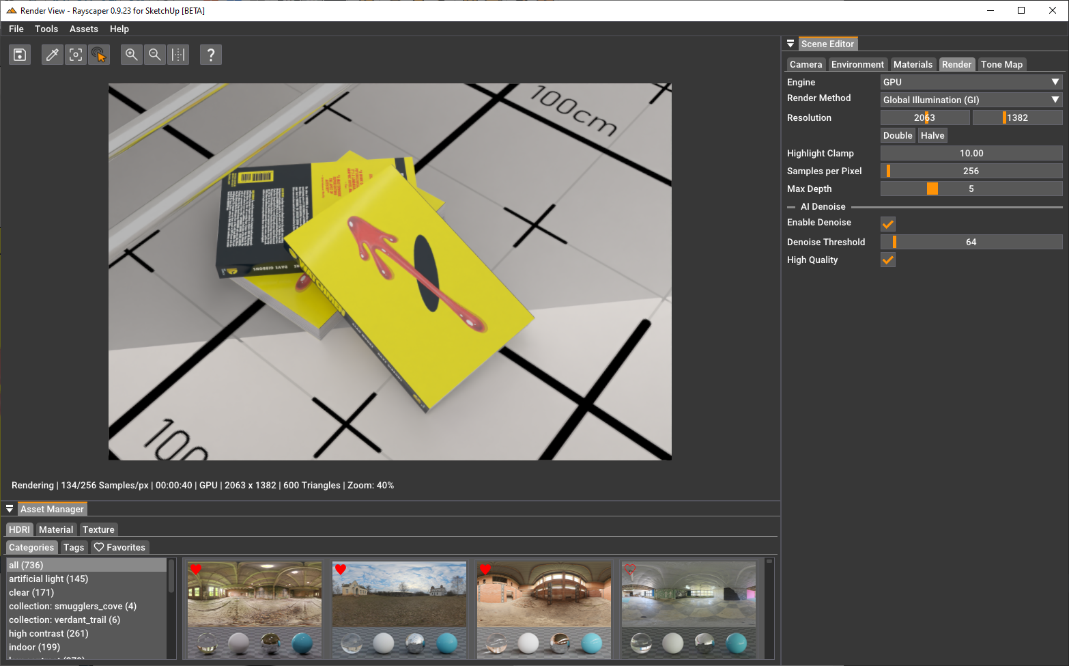Select 'collection: verdant_trail (6)' category

(87, 620)
